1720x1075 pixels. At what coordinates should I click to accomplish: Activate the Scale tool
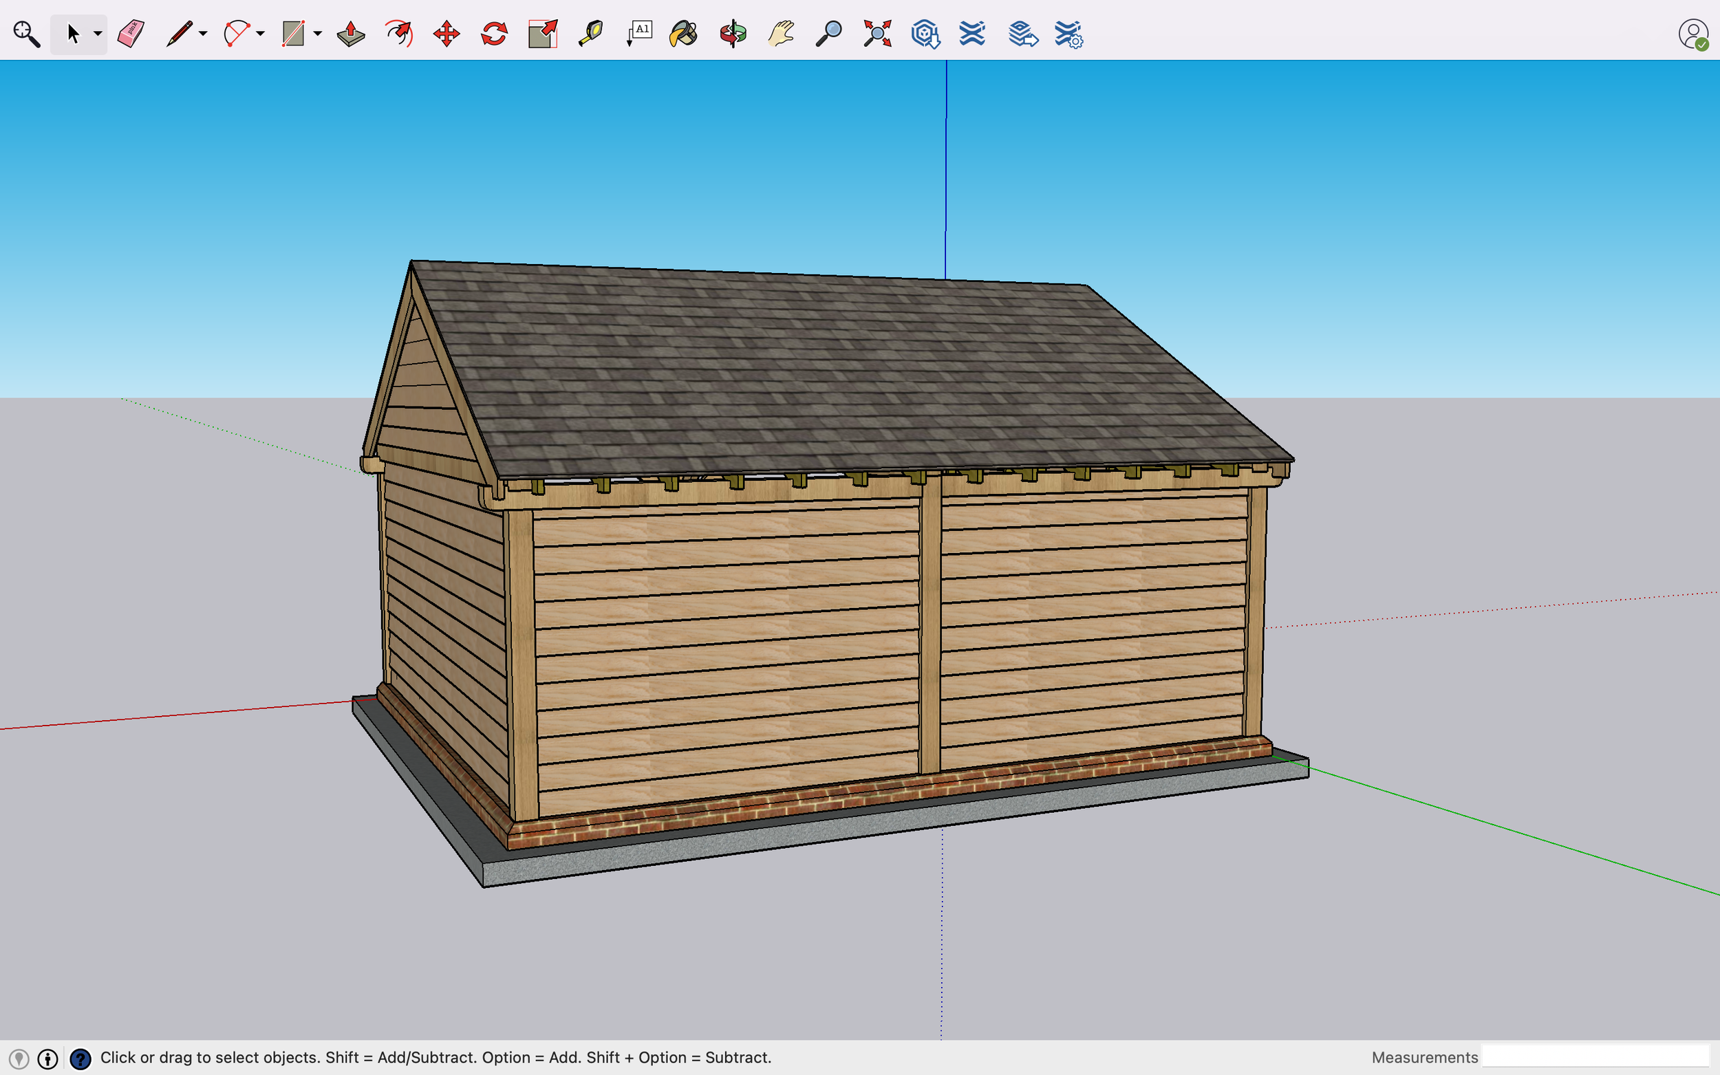click(x=543, y=34)
